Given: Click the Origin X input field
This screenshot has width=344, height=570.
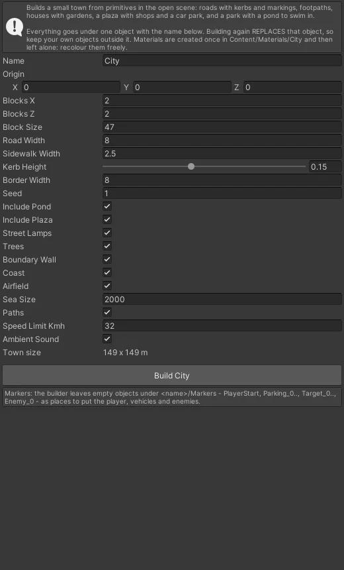Looking at the screenshot, I should [x=71, y=87].
